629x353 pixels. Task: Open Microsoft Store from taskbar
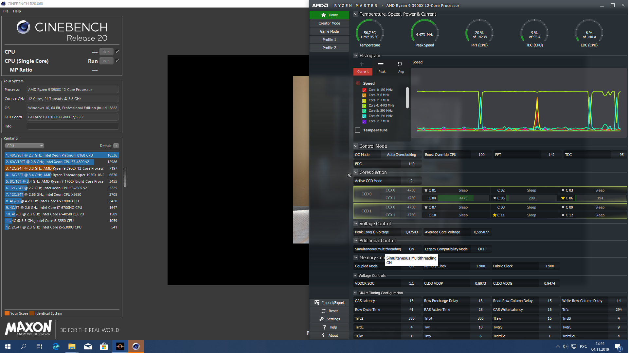click(x=104, y=346)
